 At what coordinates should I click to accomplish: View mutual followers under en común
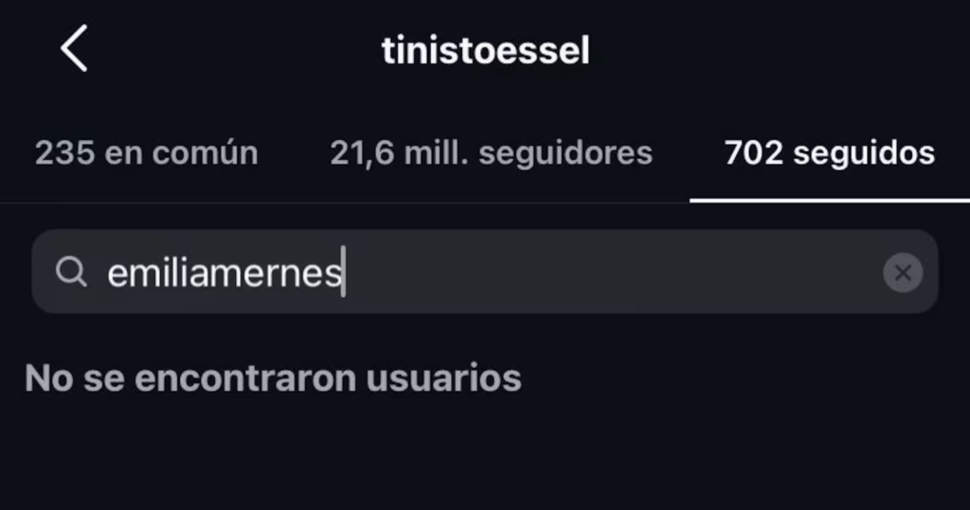point(146,153)
